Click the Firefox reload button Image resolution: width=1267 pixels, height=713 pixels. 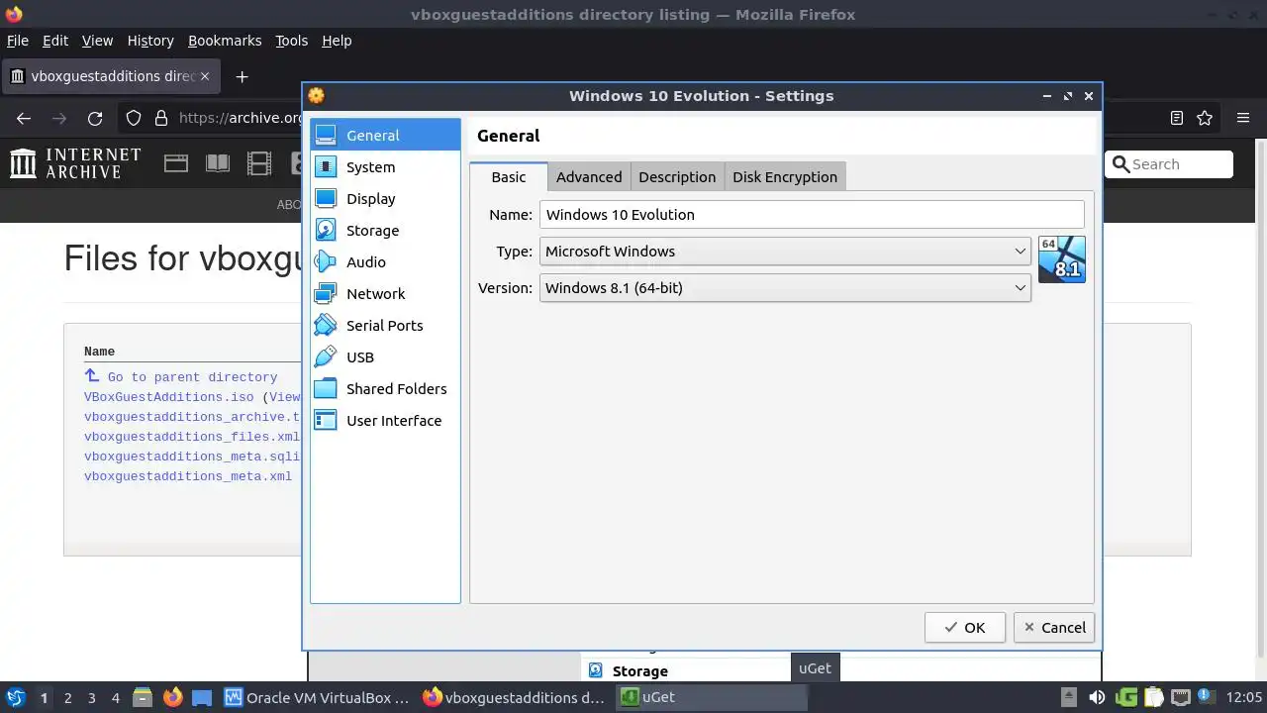95,118
